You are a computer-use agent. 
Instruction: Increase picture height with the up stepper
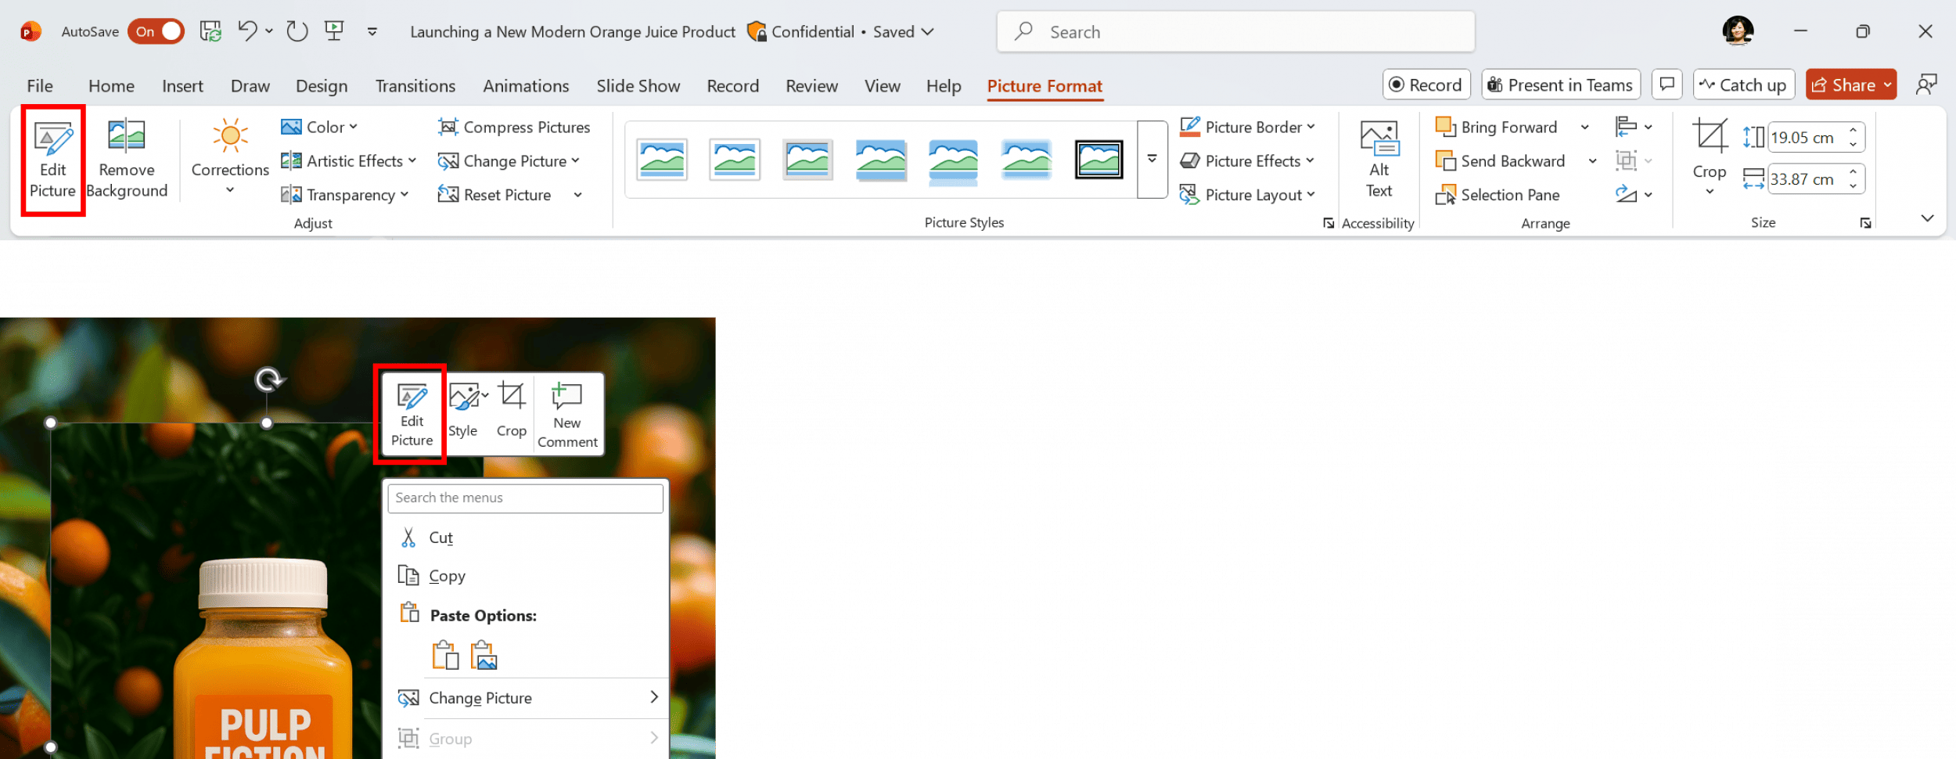[x=1853, y=131]
